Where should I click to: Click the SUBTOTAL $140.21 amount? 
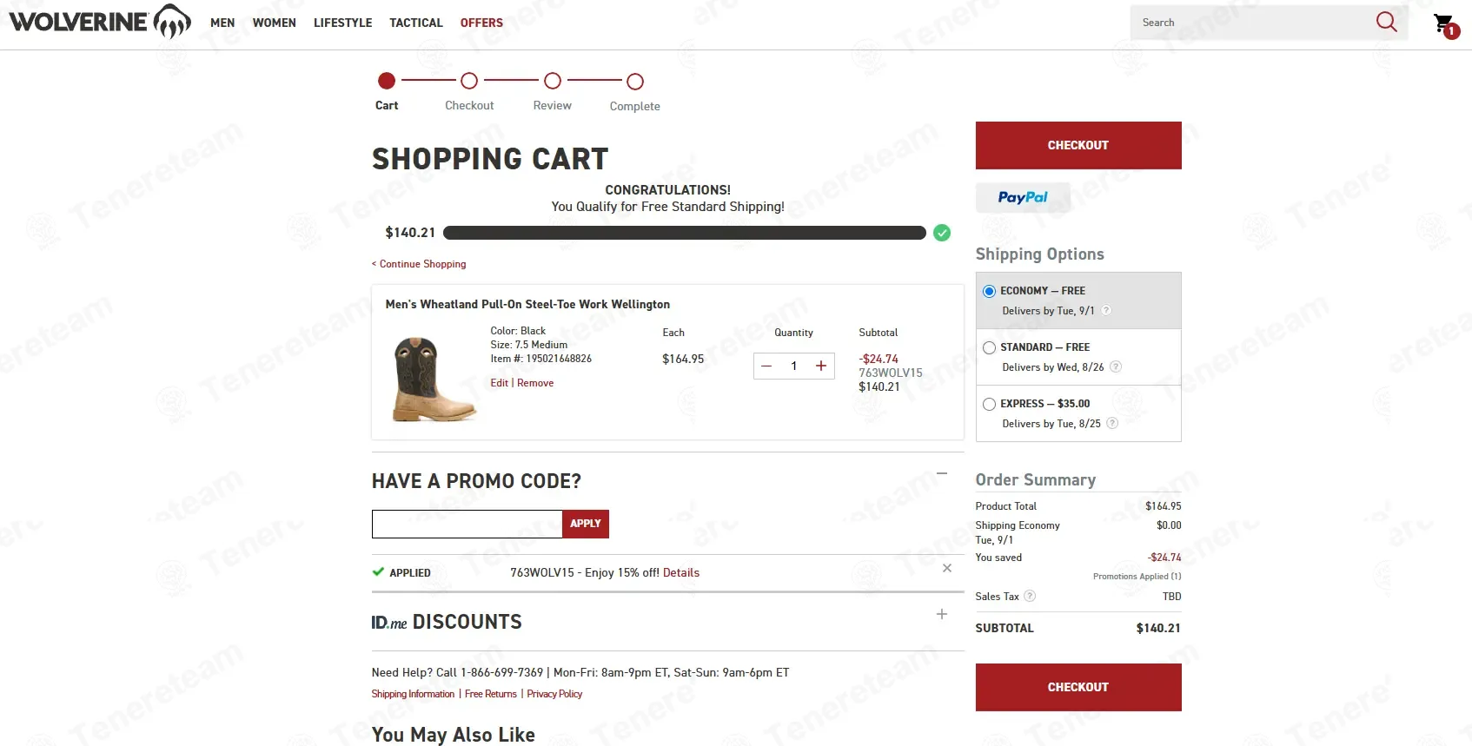[1158, 628]
